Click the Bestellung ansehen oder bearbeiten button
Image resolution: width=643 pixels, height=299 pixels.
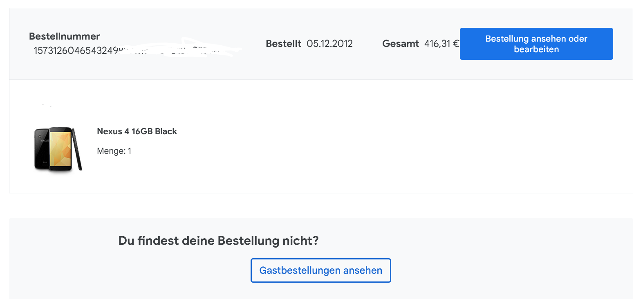pos(536,44)
